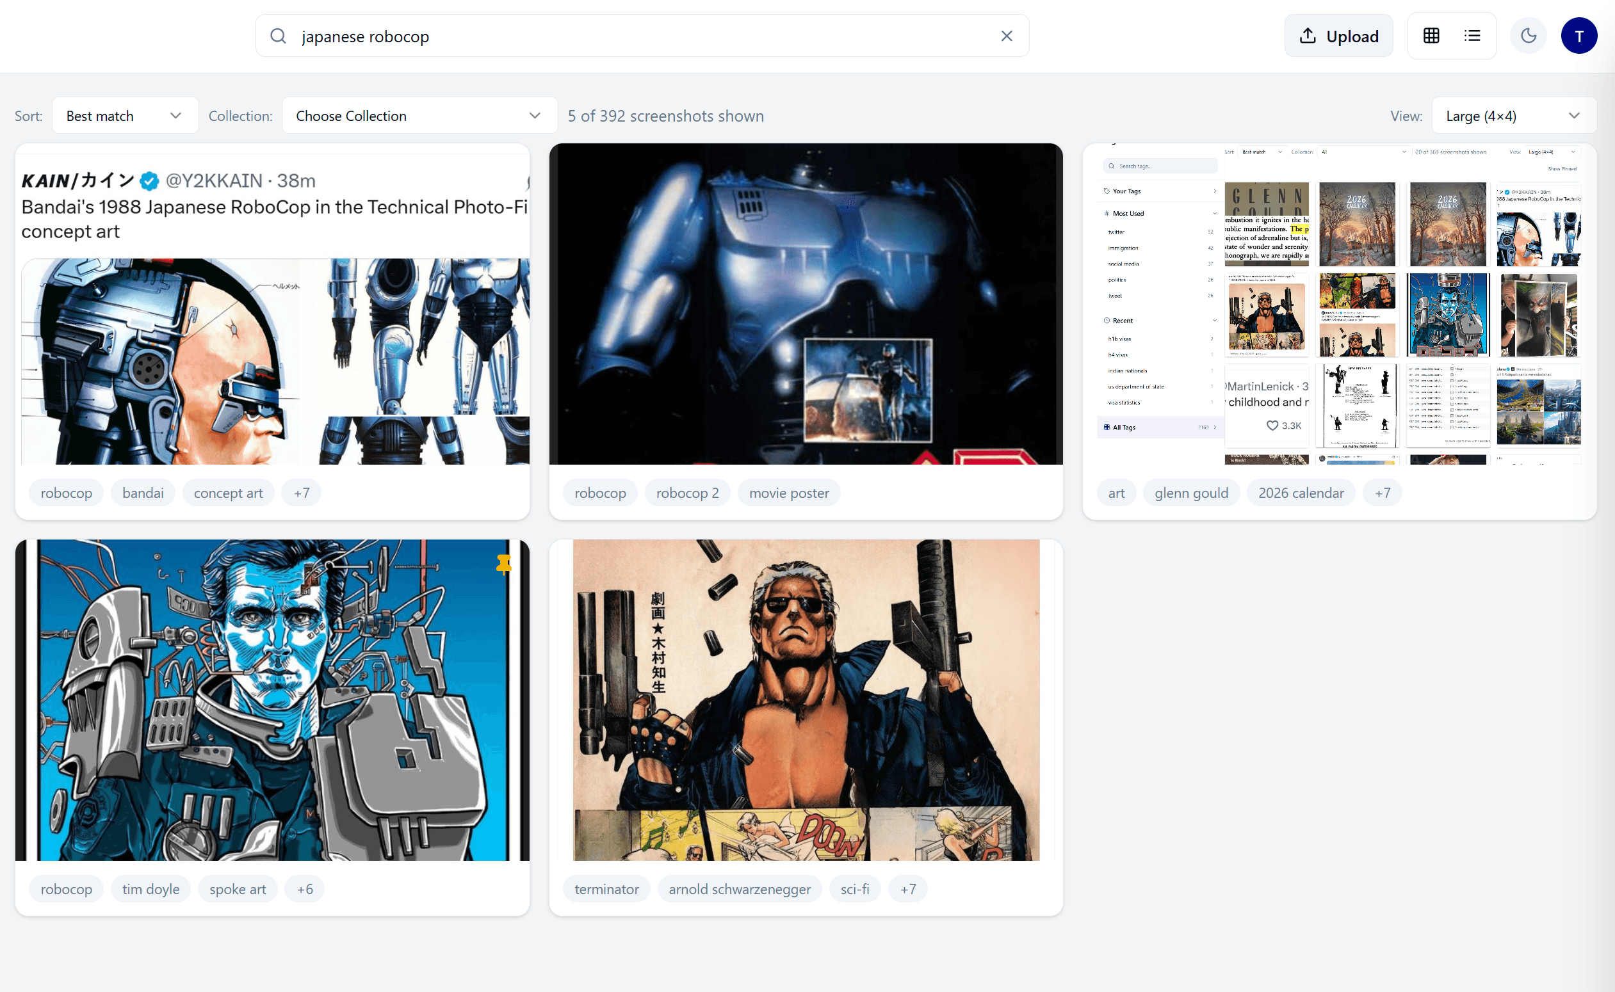
Task: Click the glenn gould tag
Action: click(x=1190, y=493)
